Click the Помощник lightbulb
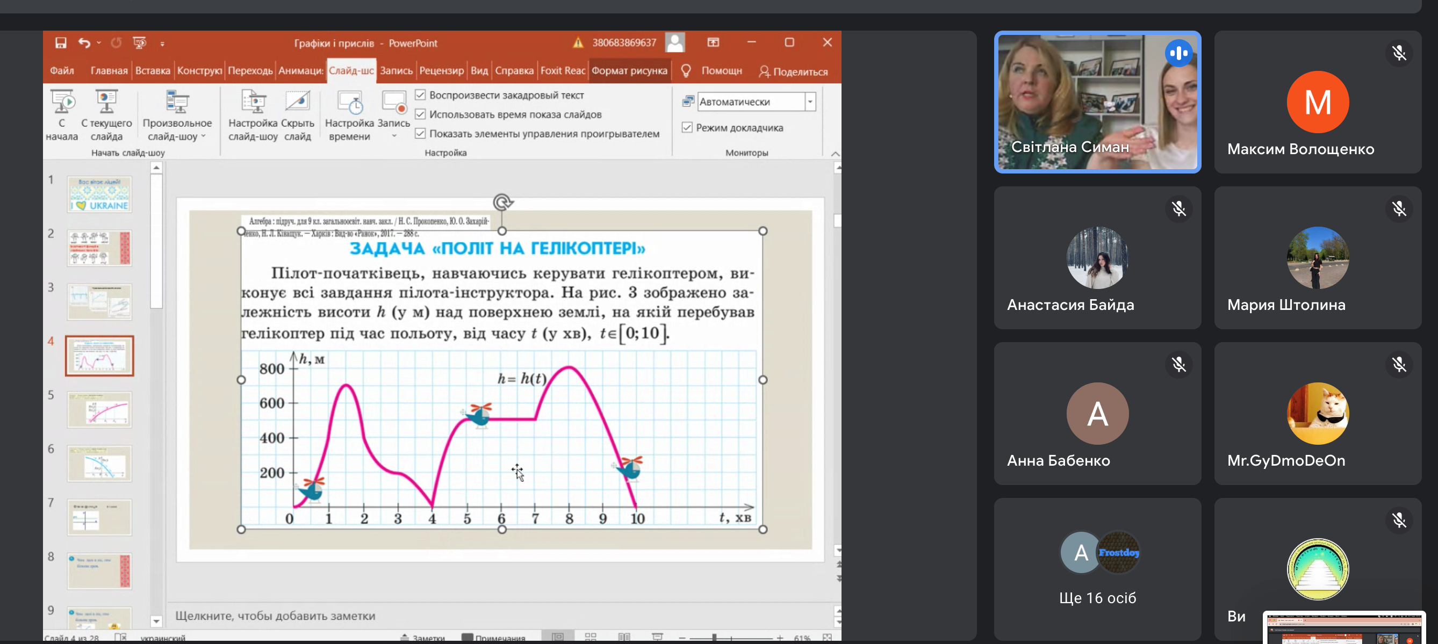1438x644 pixels. pos(686,70)
